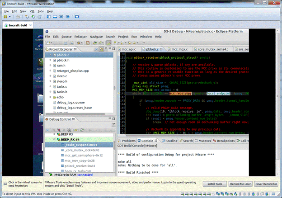Expand the pblock.h tree node
Screen dimensions: 282x198
click(x=51, y=60)
